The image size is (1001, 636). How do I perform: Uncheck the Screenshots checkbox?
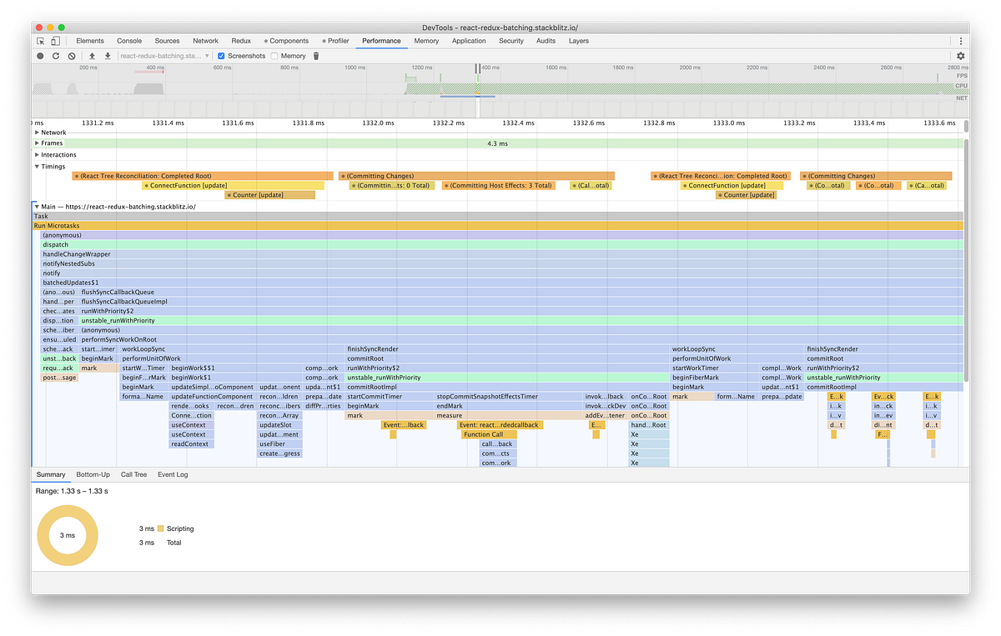pos(221,56)
